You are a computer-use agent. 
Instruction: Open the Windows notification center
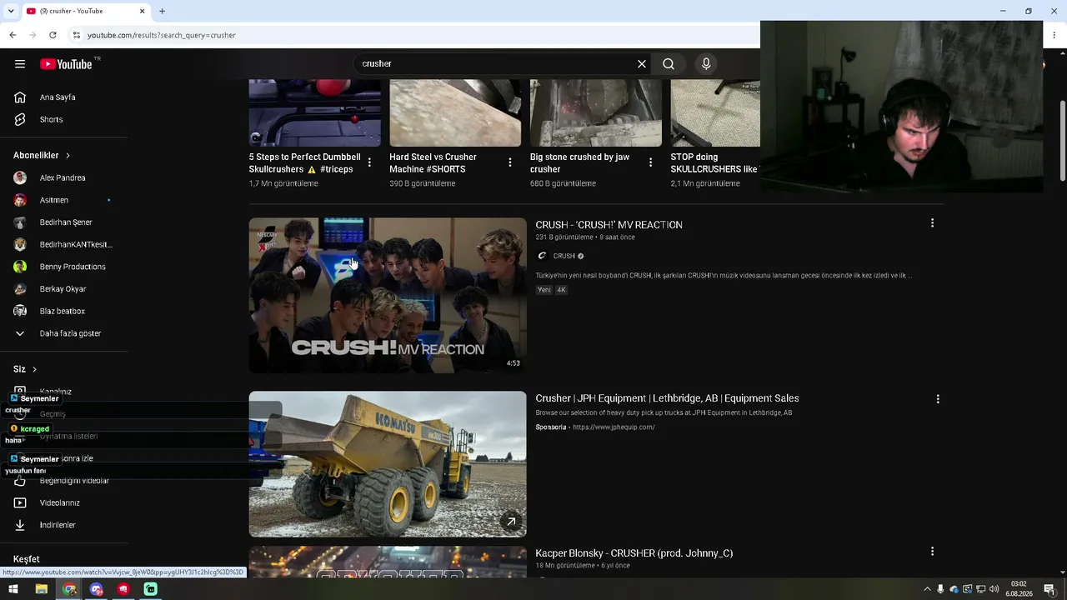coord(1049,589)
